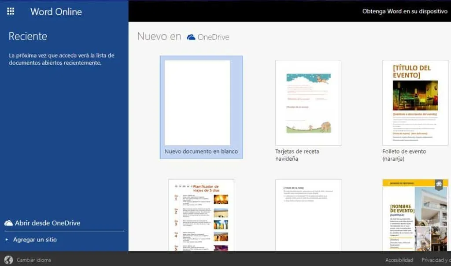Click the Nuevo documento en blanco label
This screenshot has height=266, width=451.
pyautogui.click(x=201, y=151)
